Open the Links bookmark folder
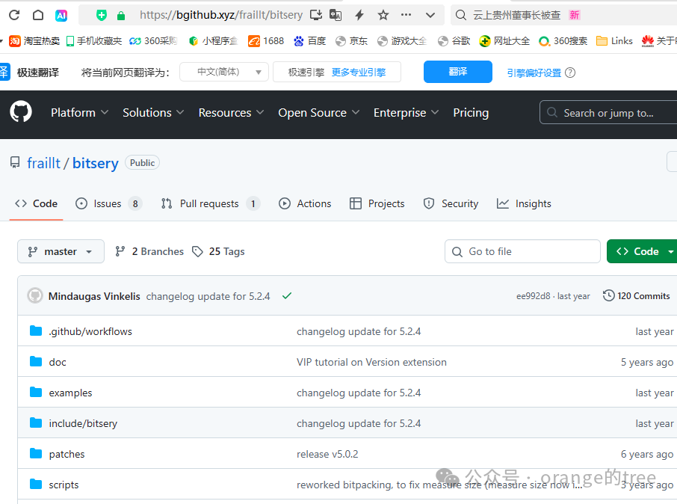677x504 pixels. [x=614, y=41]
